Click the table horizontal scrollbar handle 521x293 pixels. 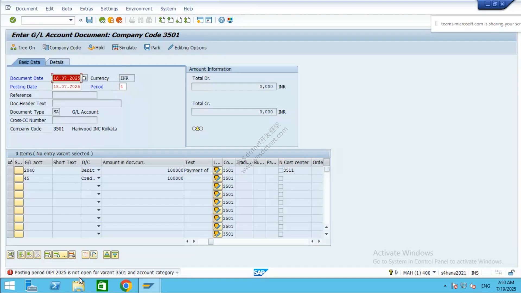[211, 241]
